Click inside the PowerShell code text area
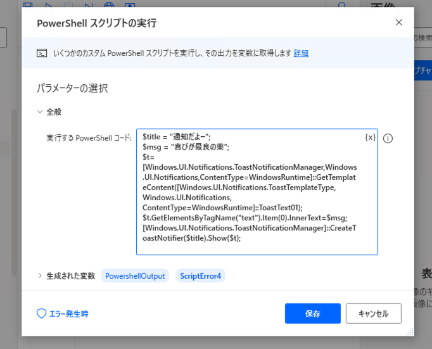Screen dimensions: 432x349 tap(257, 192)
